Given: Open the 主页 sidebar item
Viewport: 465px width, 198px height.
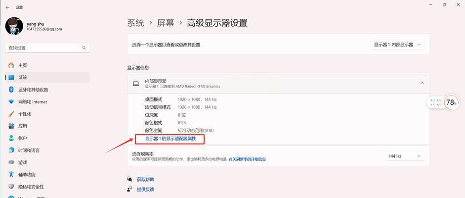Looking at the screenshot, I should tap(47, 65).
